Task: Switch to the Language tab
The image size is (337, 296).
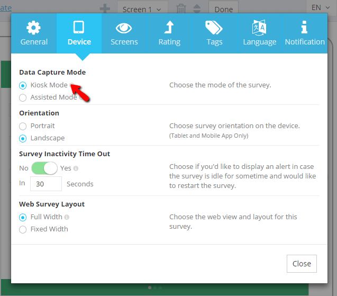Action: (x=260, y=33)
